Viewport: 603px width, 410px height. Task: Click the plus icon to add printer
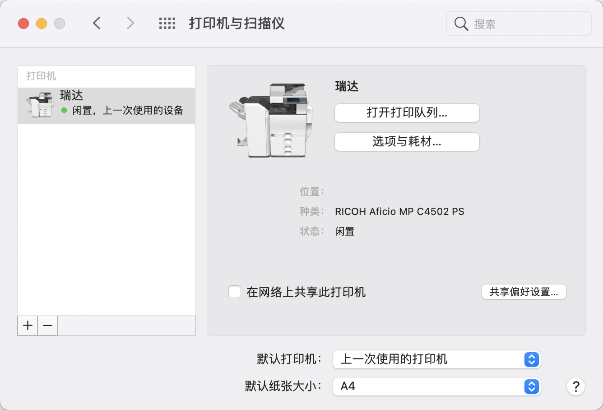click(x=28, y=325)
